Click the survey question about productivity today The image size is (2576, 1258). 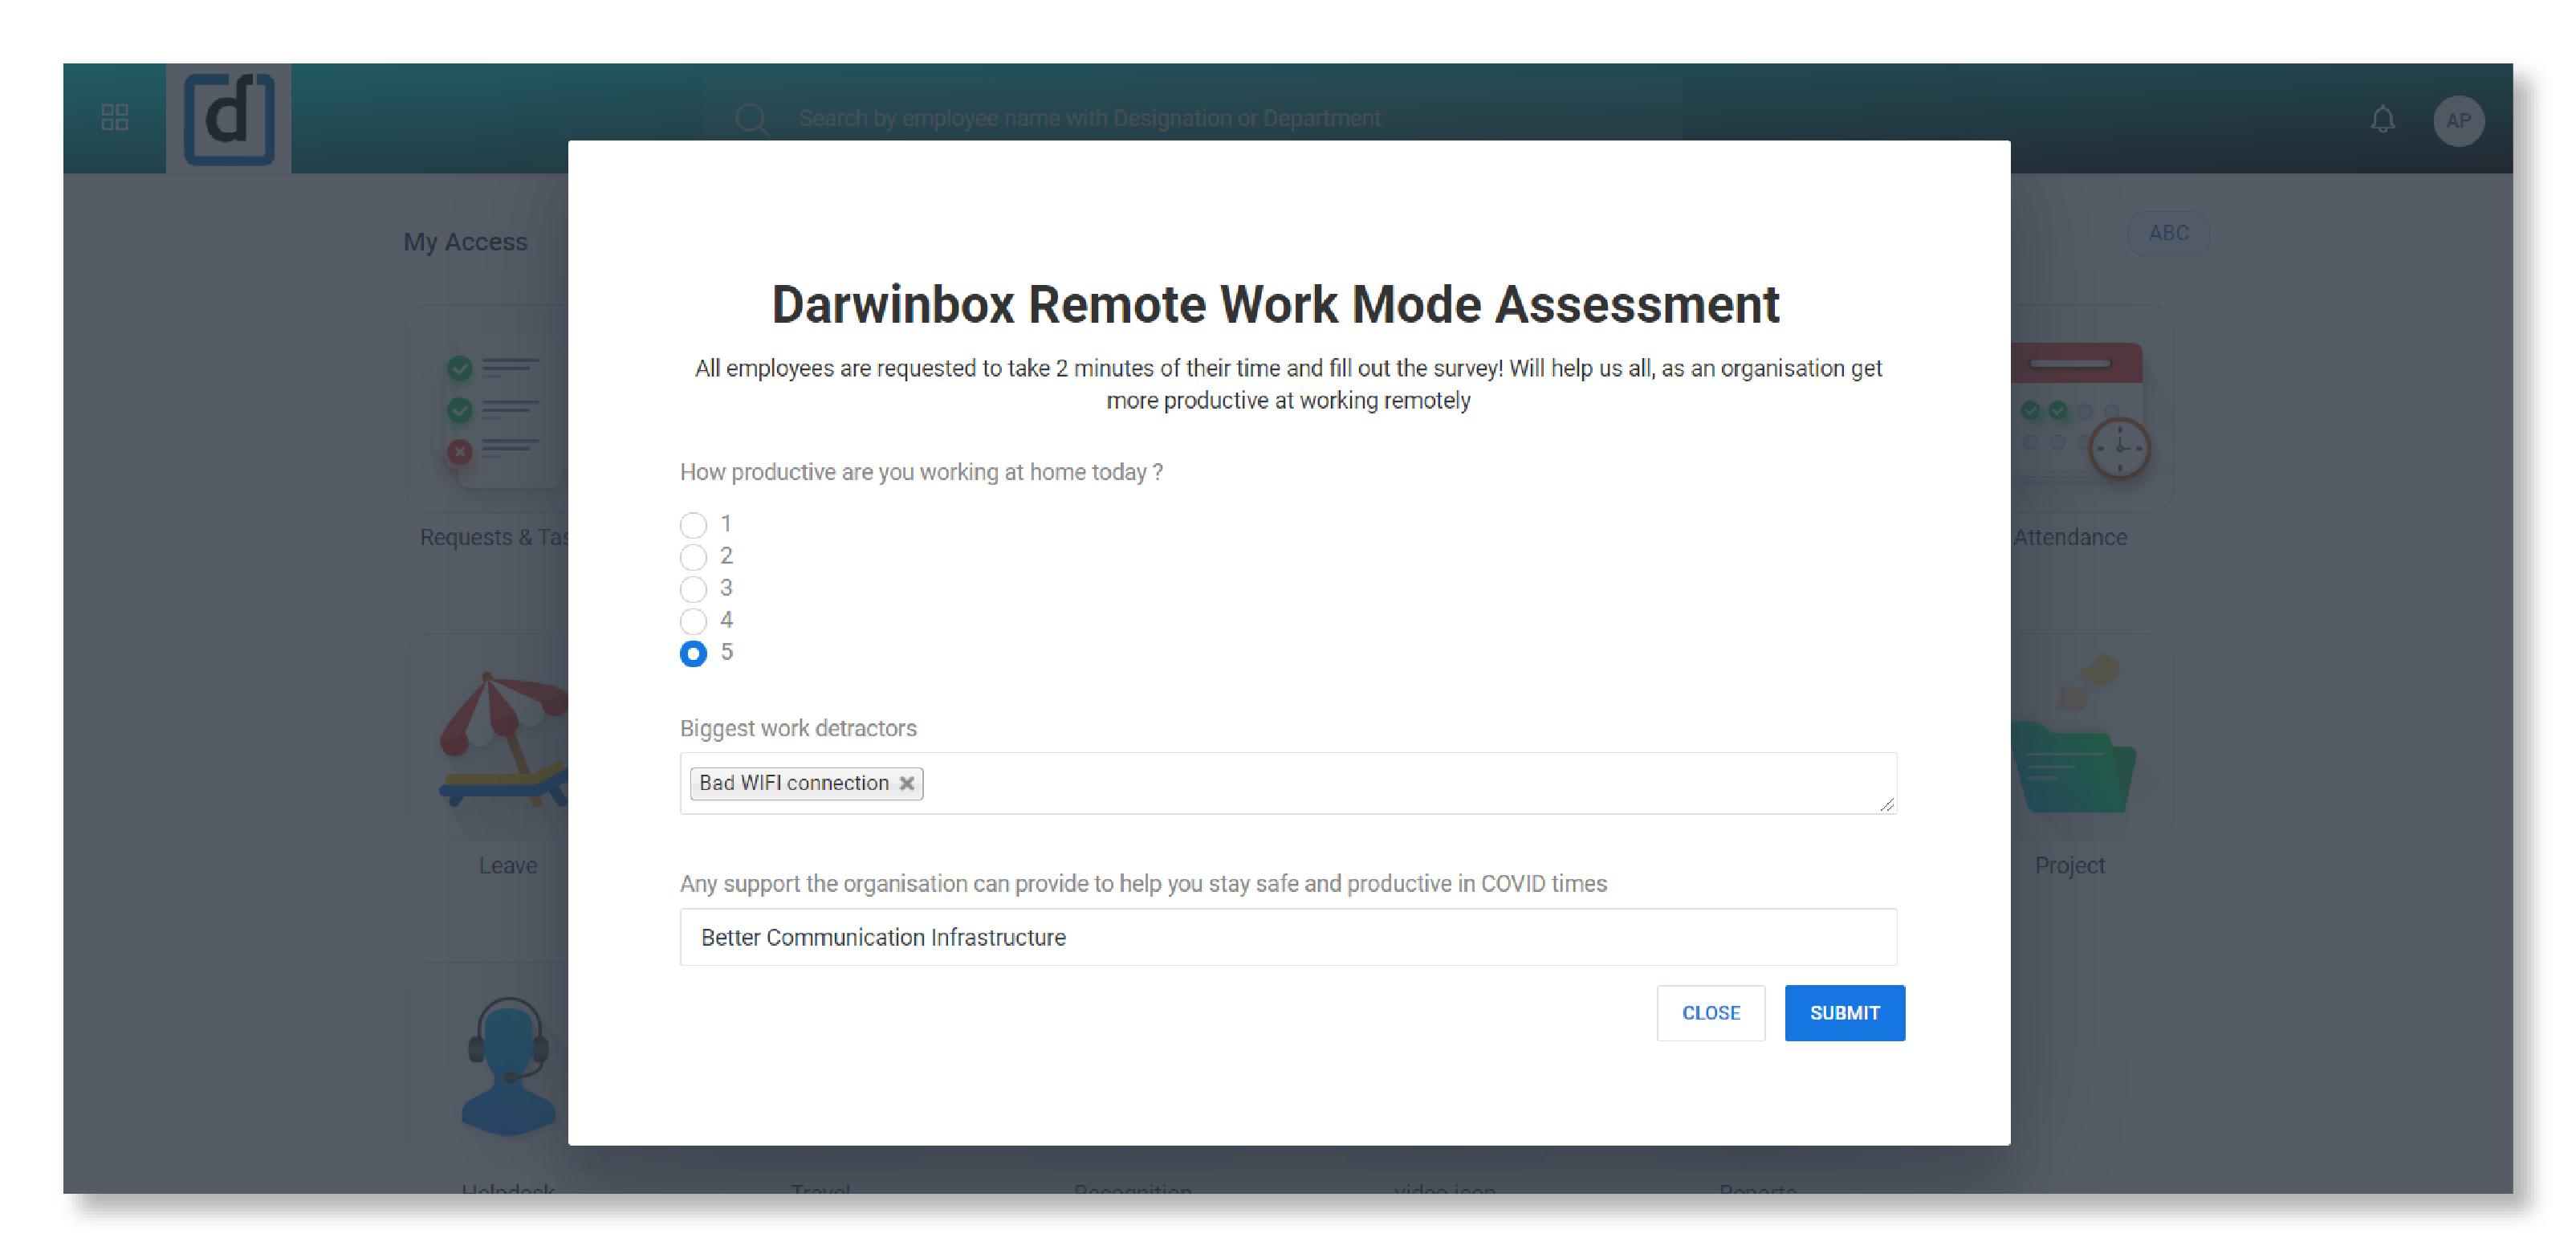(x=921, y=472)
